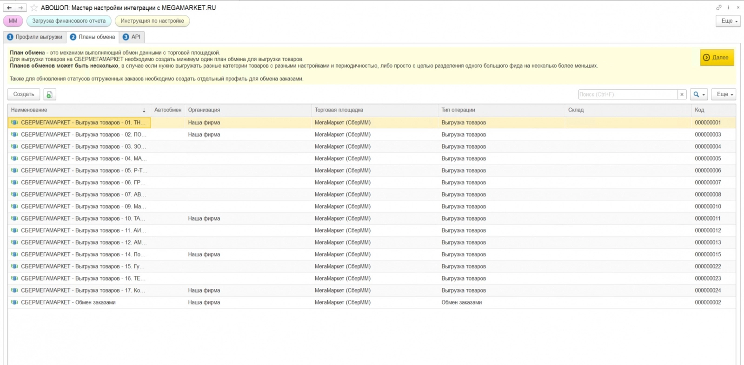Add the wizard to favorites with the star
This screenshot has width=744, height=365.
(34, 8)
